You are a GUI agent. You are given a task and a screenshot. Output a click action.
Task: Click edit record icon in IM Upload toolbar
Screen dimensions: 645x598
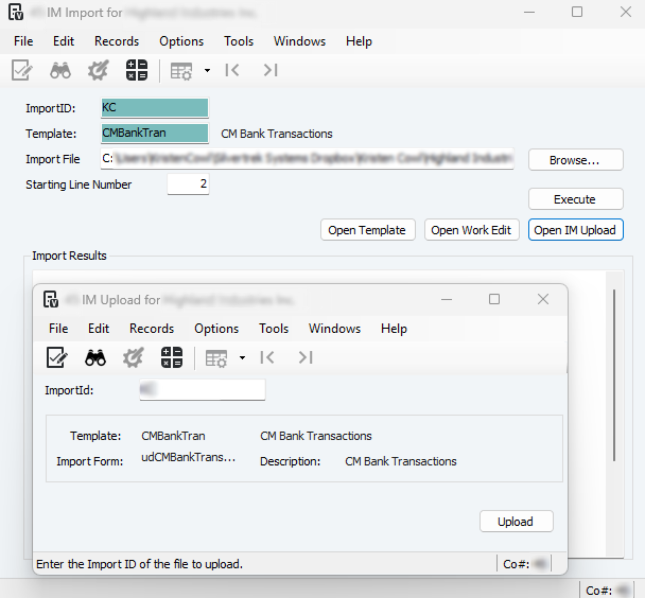[x=57, y=357]
